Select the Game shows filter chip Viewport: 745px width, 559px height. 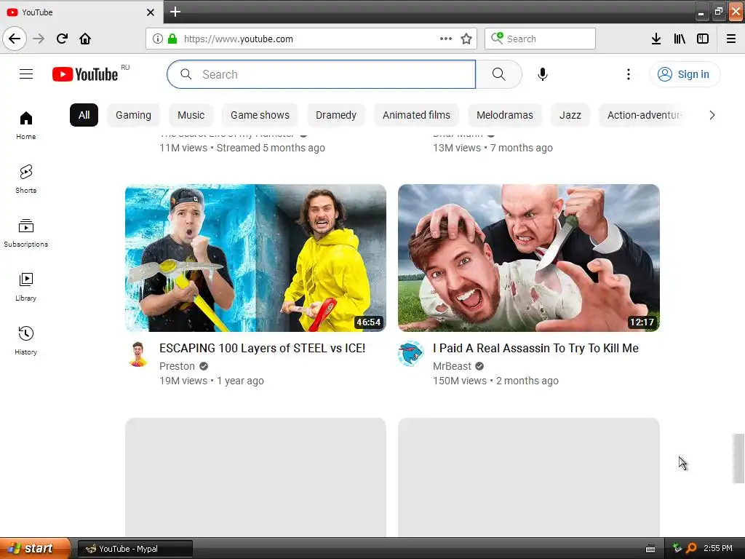point(260,115)
